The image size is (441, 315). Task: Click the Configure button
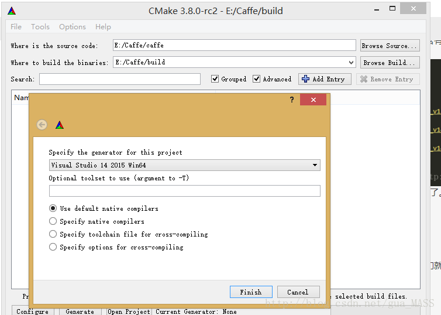click(33, 311)
